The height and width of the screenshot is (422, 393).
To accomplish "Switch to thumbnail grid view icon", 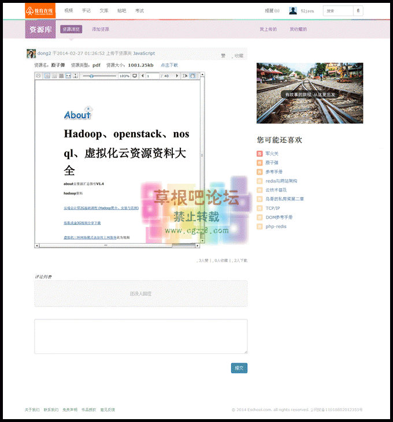I will [61, 76].
